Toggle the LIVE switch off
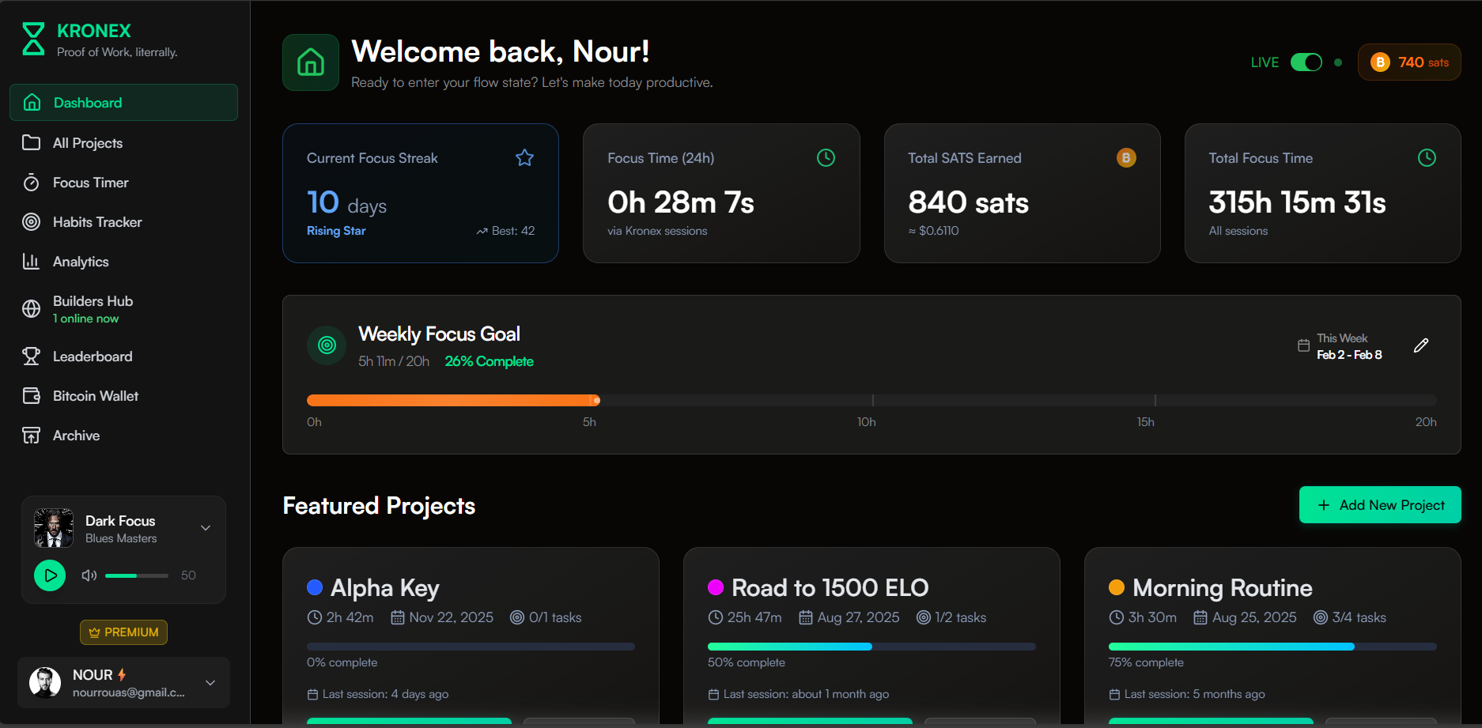1482x728 pixels. [x=1306, y=62]
